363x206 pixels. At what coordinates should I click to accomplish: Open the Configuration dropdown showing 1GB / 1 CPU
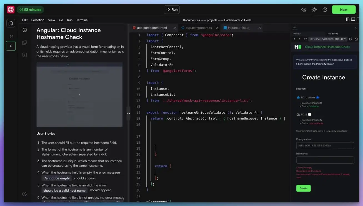325,145
